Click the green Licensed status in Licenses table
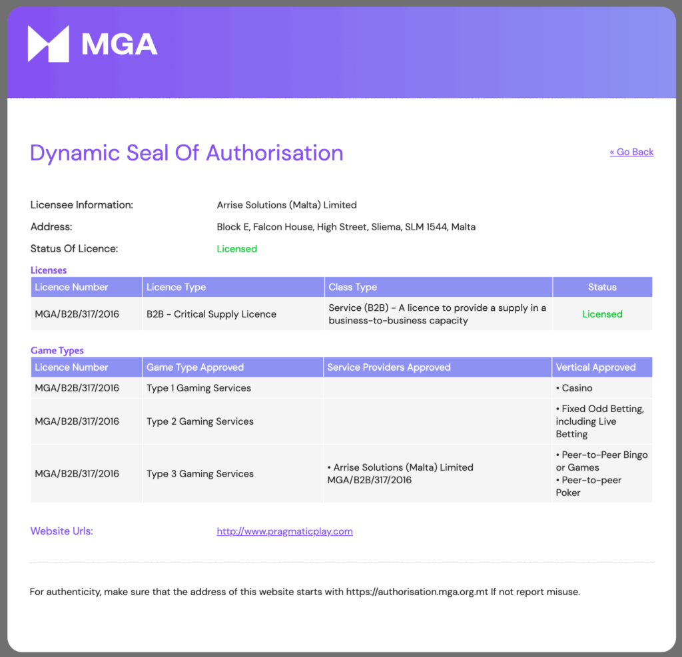This screenshot has width=682, height=657. coord(602,314)
